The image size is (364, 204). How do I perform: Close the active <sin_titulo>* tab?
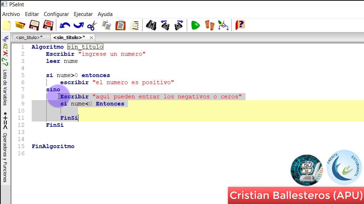91,37
